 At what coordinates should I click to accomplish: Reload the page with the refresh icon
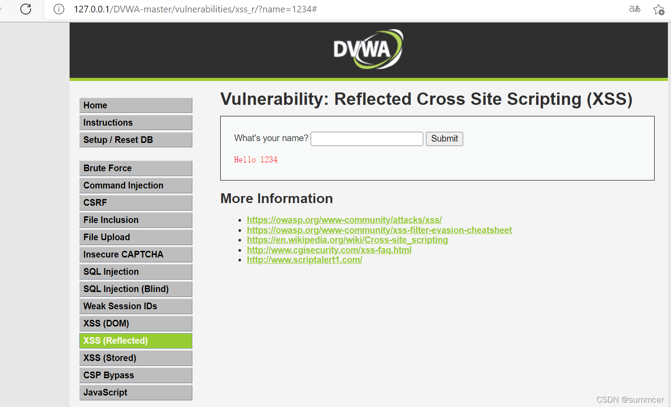[x=26, y=9]
